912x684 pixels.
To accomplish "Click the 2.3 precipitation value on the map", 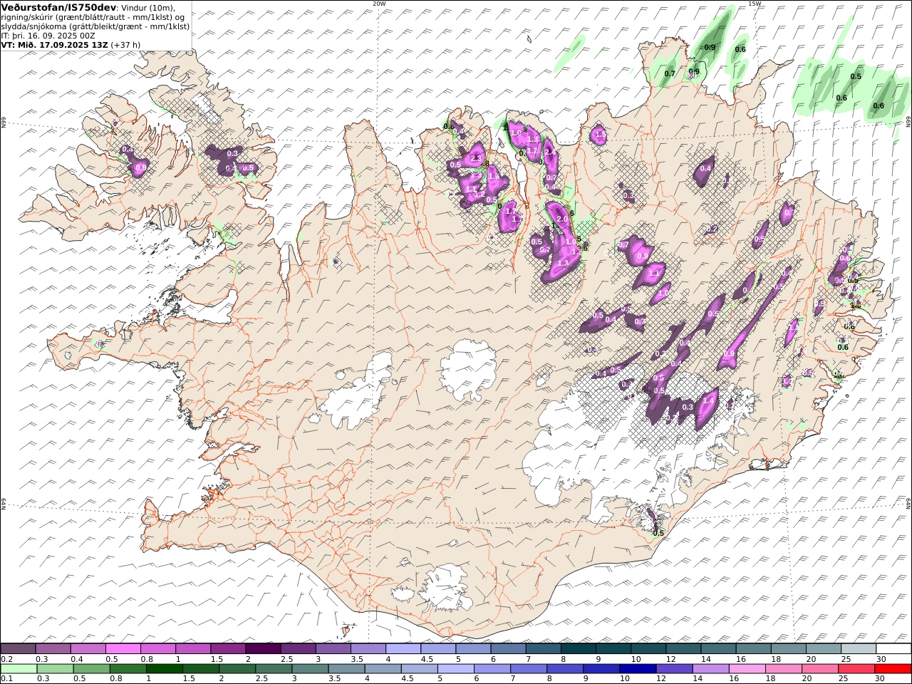I will pos(477,158).
